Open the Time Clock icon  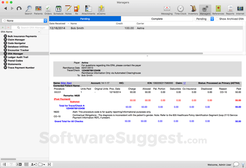[181, 9]
